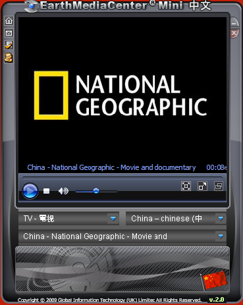Click the gold coins icon

9,58
